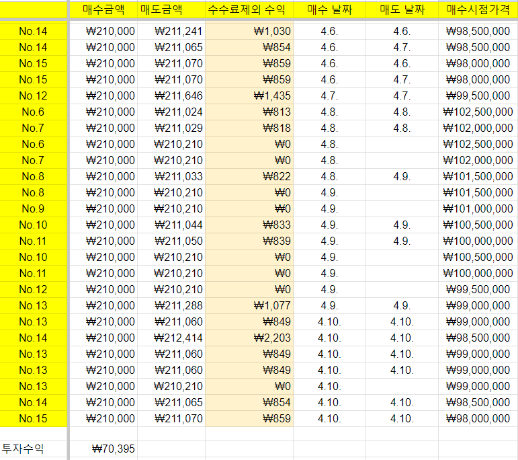Viewport: 518px width, 460px height.
Task: Click the No.14 label in ₩1,030 row
Action: (33, 32)
